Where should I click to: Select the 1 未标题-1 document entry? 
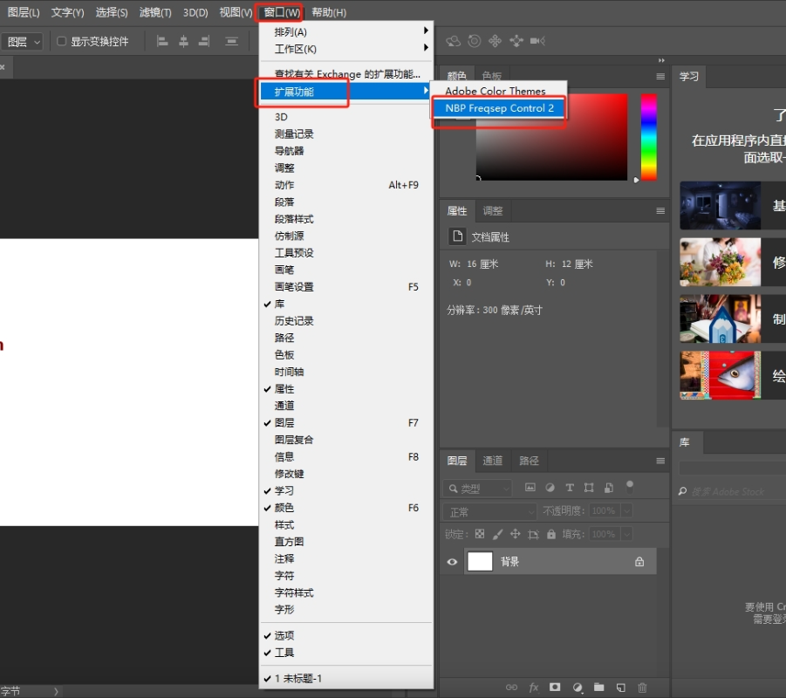345,679
